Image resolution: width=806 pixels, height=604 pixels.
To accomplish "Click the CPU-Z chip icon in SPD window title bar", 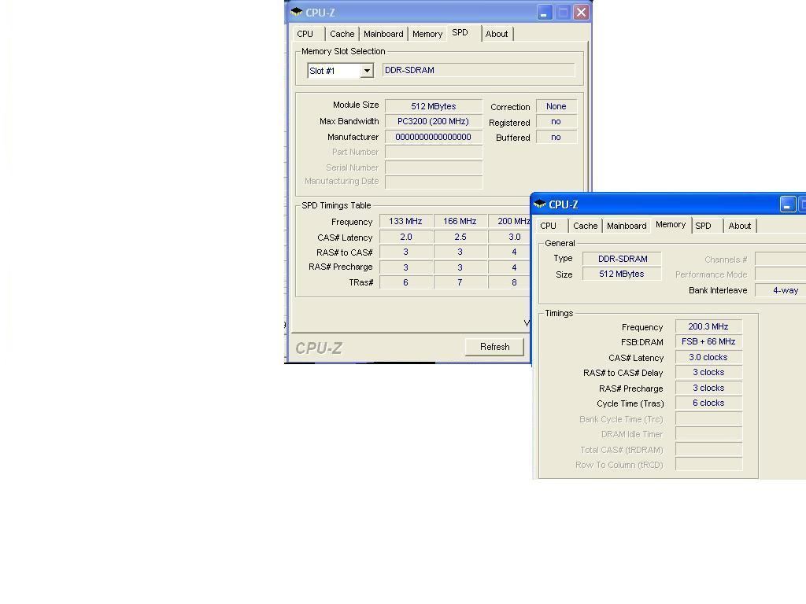I will [297, 12].
